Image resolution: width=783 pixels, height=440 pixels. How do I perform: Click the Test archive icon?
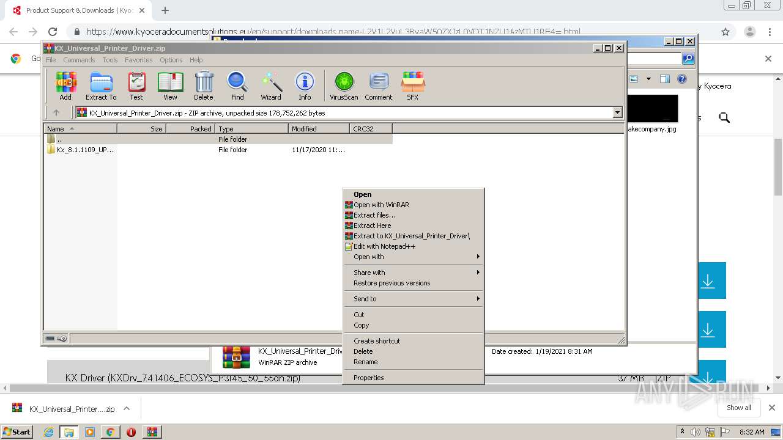coord(136,86)
